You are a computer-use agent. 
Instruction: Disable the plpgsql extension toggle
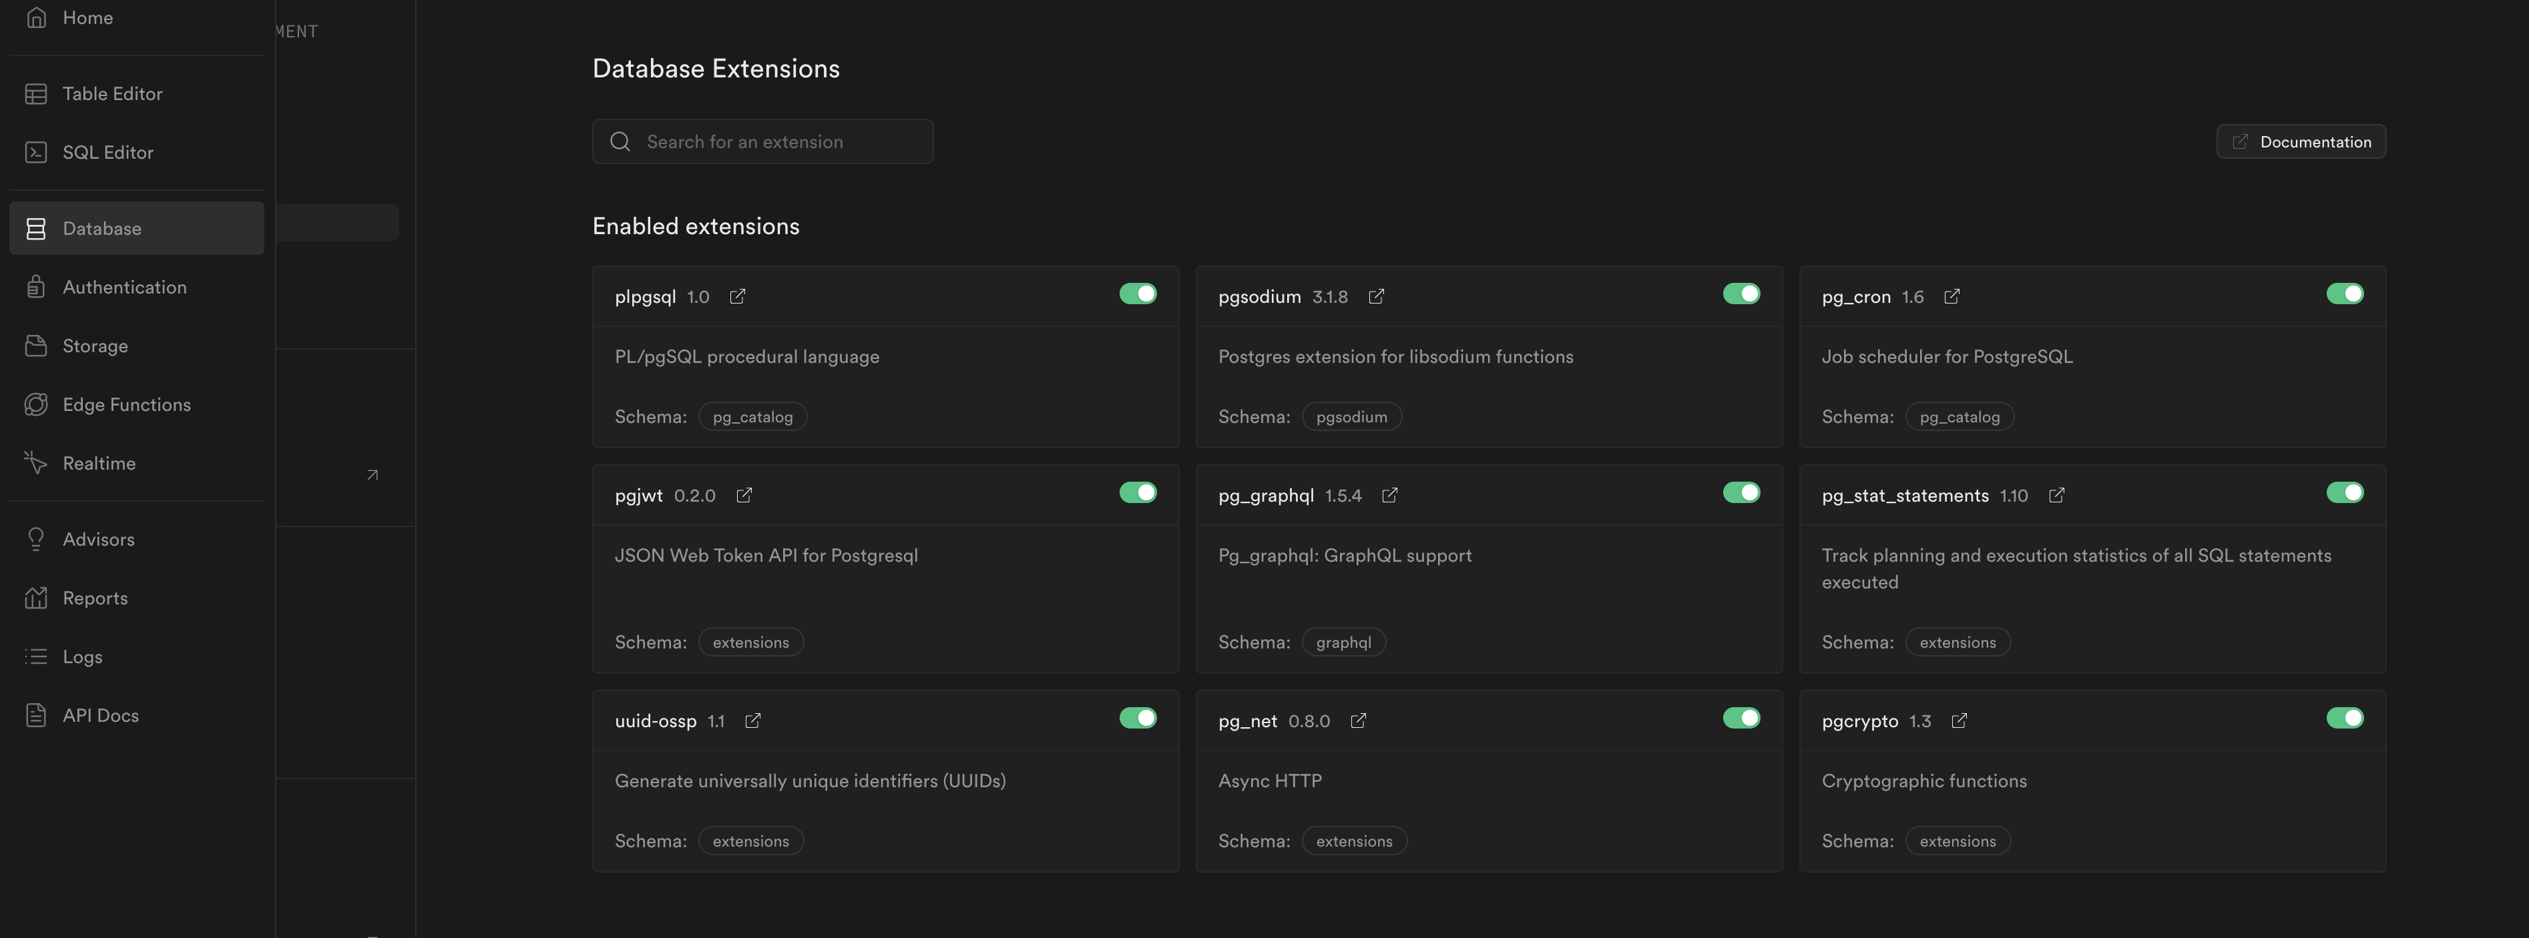tap(1138, 294)
